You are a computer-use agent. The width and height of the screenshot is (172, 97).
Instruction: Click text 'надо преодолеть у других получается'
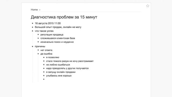(67, 68)
